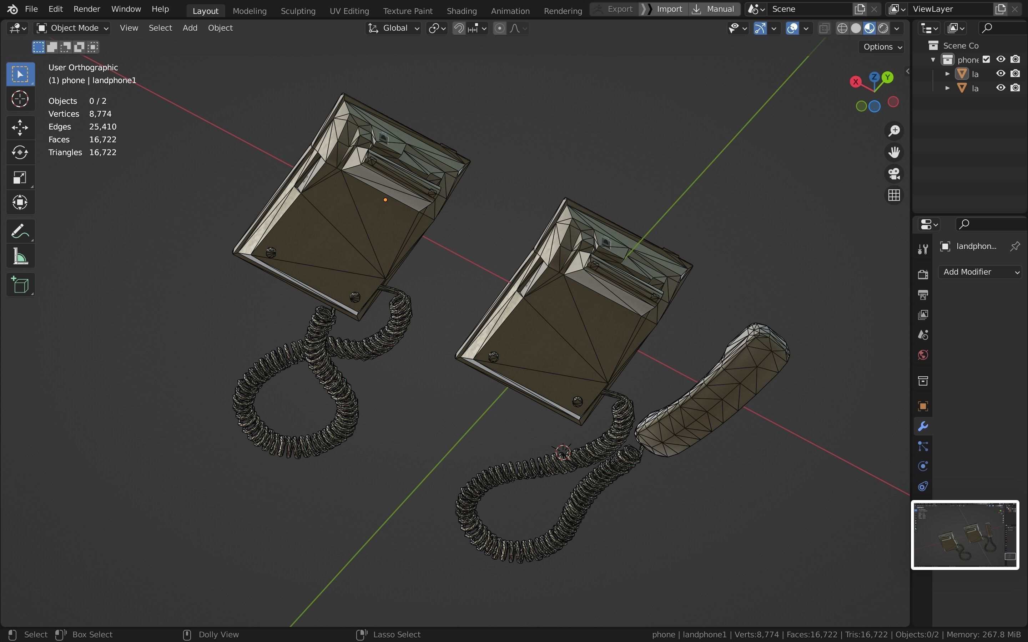Click the screenshot thumbnail preview
The width and height of the screenshot is (1028, 642).
point(965,535)
